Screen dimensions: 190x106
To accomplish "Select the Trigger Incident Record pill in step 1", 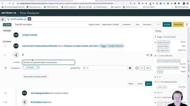I will click(x=111, y=46).
